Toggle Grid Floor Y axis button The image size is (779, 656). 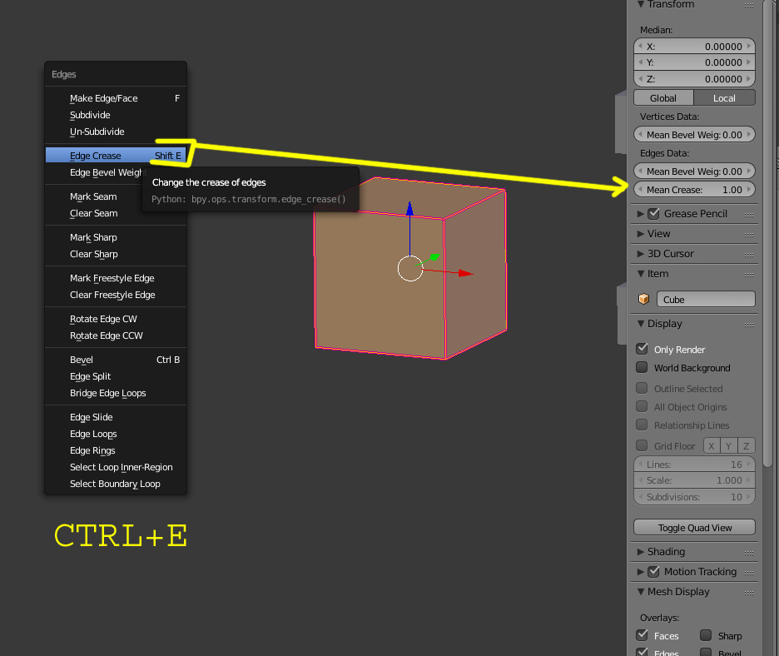(x=729, y=445)
